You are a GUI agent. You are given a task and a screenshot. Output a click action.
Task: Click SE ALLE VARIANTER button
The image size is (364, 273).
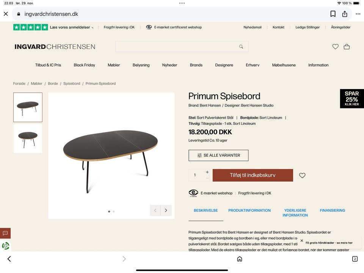(218, 155)
